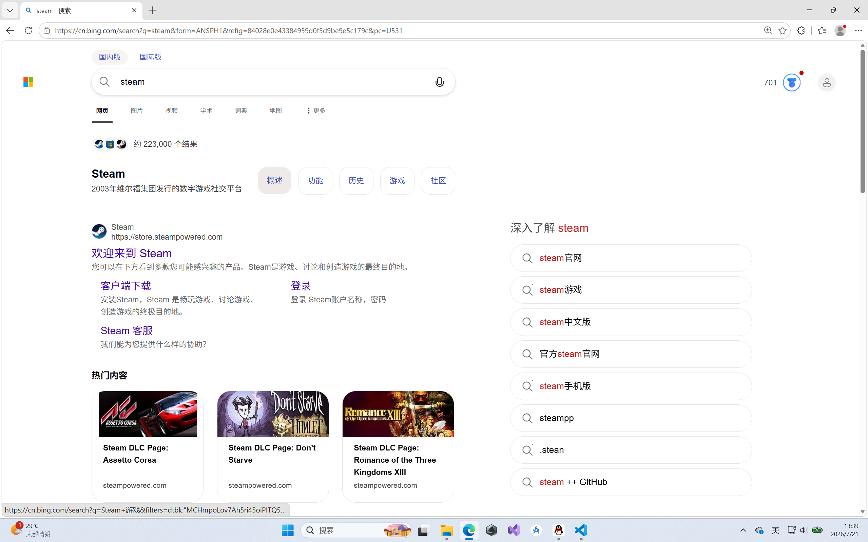Search related term steam游戏
This screenshot has height=542, width=868.
coord(631,290)
